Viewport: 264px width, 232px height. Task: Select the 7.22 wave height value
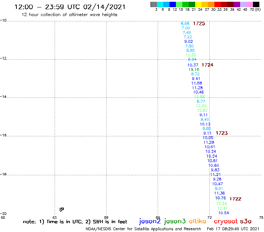188,37
